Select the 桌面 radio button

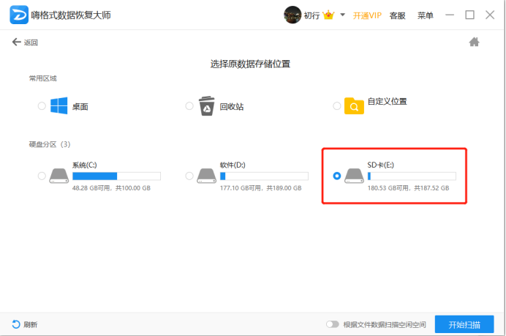(x=42, y=105)
